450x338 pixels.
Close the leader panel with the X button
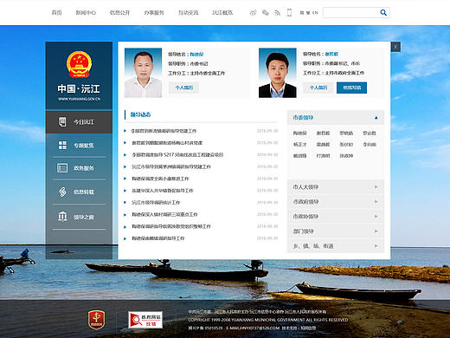click(395, 47)
